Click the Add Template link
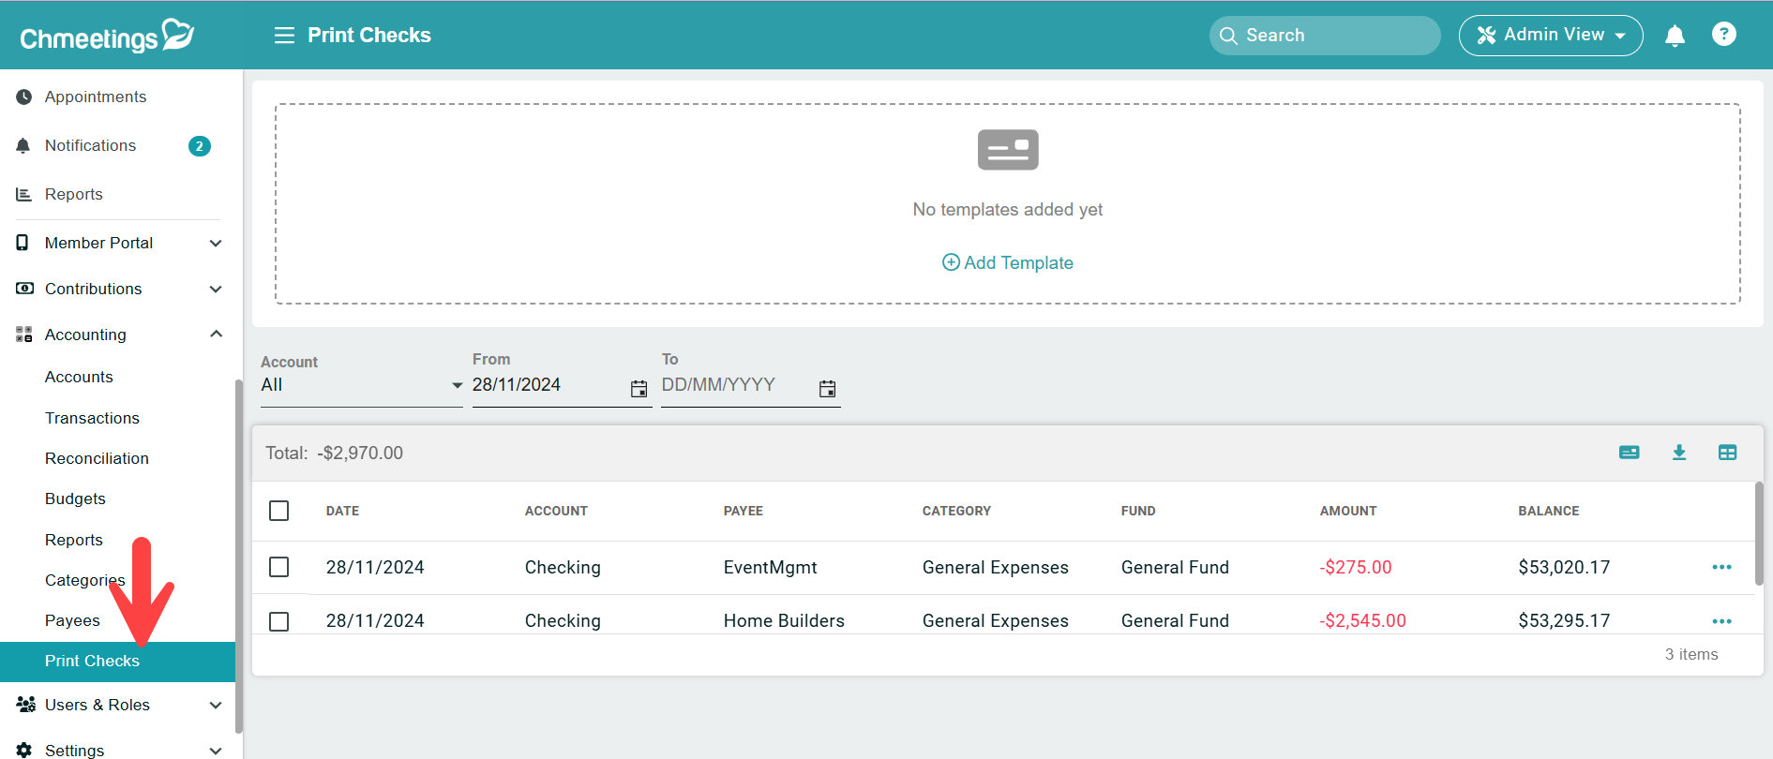 (x=1008, y=262)
